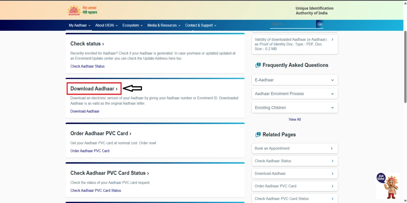Click the Download Aadhaar link under its description
407x203 pixels.
pos(85,111)
